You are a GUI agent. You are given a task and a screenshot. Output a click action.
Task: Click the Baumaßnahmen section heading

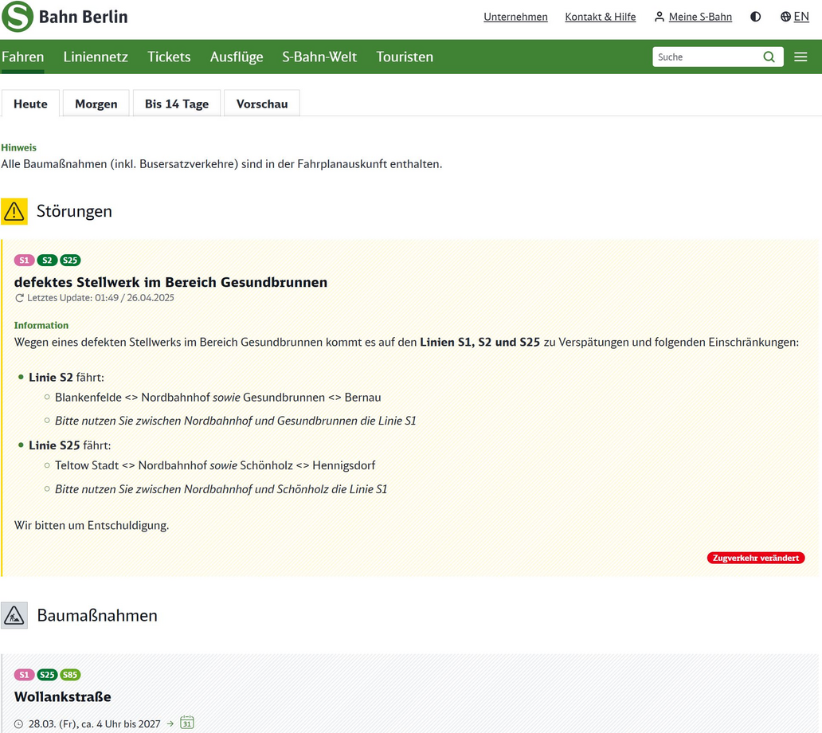pos(97,616)
